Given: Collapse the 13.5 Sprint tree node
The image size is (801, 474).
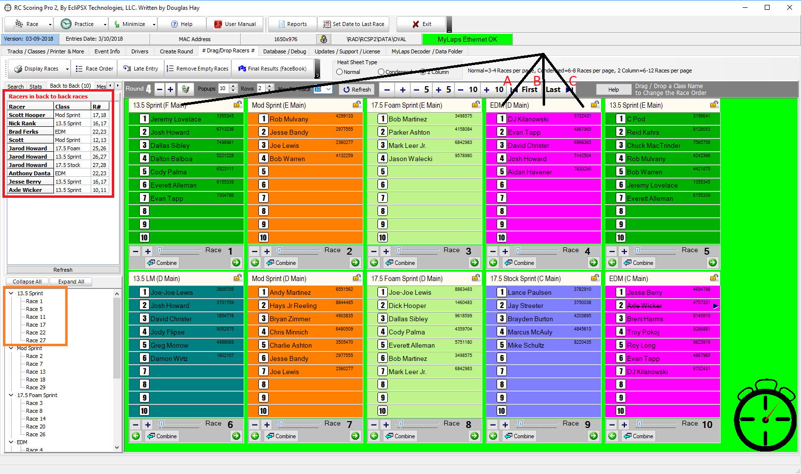Looking at the screenshot, I should pos(11,293).
